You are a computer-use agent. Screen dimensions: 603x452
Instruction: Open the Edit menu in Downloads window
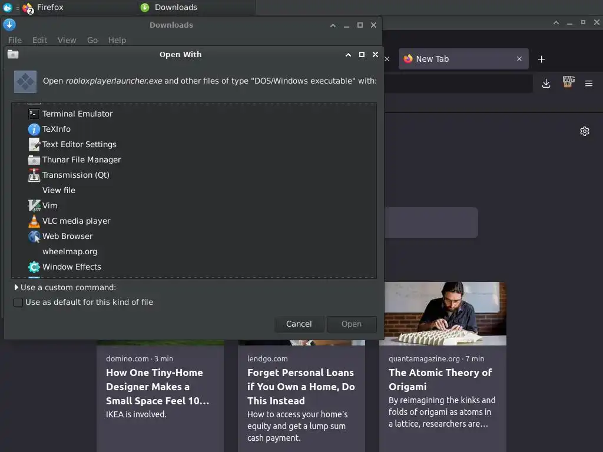click(x=39, y=40)
